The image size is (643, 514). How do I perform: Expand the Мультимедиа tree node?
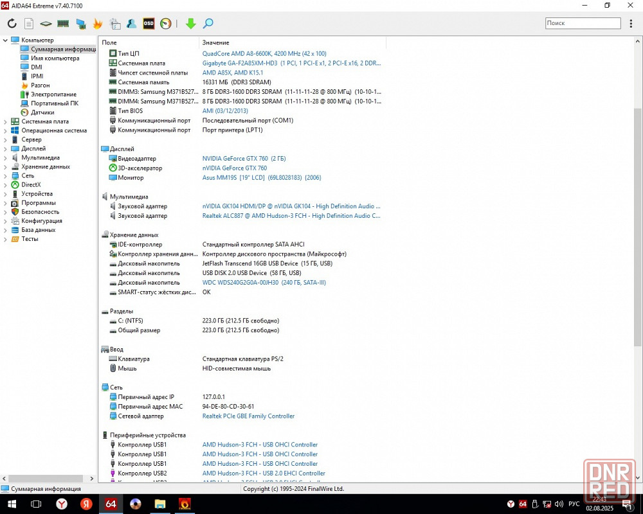coord(5,157)
